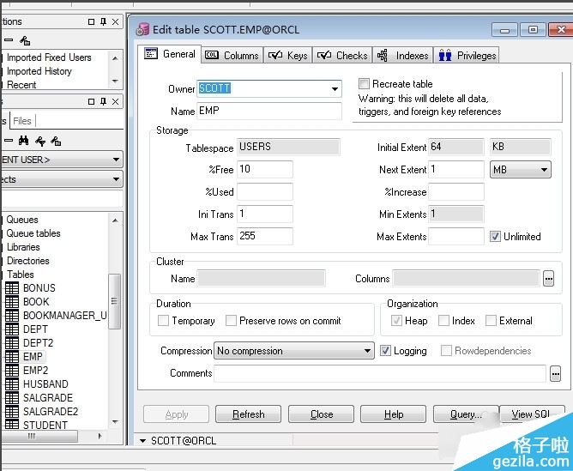This screenshot has height=471, width=573.
Task: Open the Indexes tab
Action: pos(402,56)
